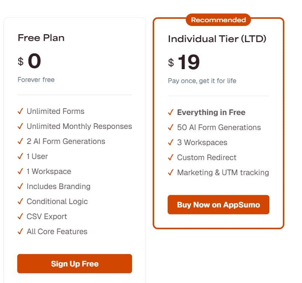Click Pay once, get it for life text
The image size is (302, 283).
(x=202, y=81)
